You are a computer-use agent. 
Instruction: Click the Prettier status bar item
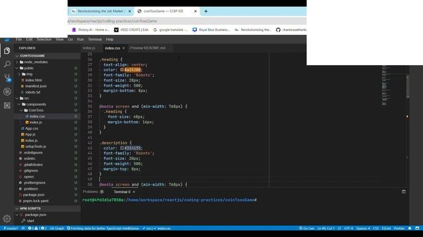[x=399, y=228]
